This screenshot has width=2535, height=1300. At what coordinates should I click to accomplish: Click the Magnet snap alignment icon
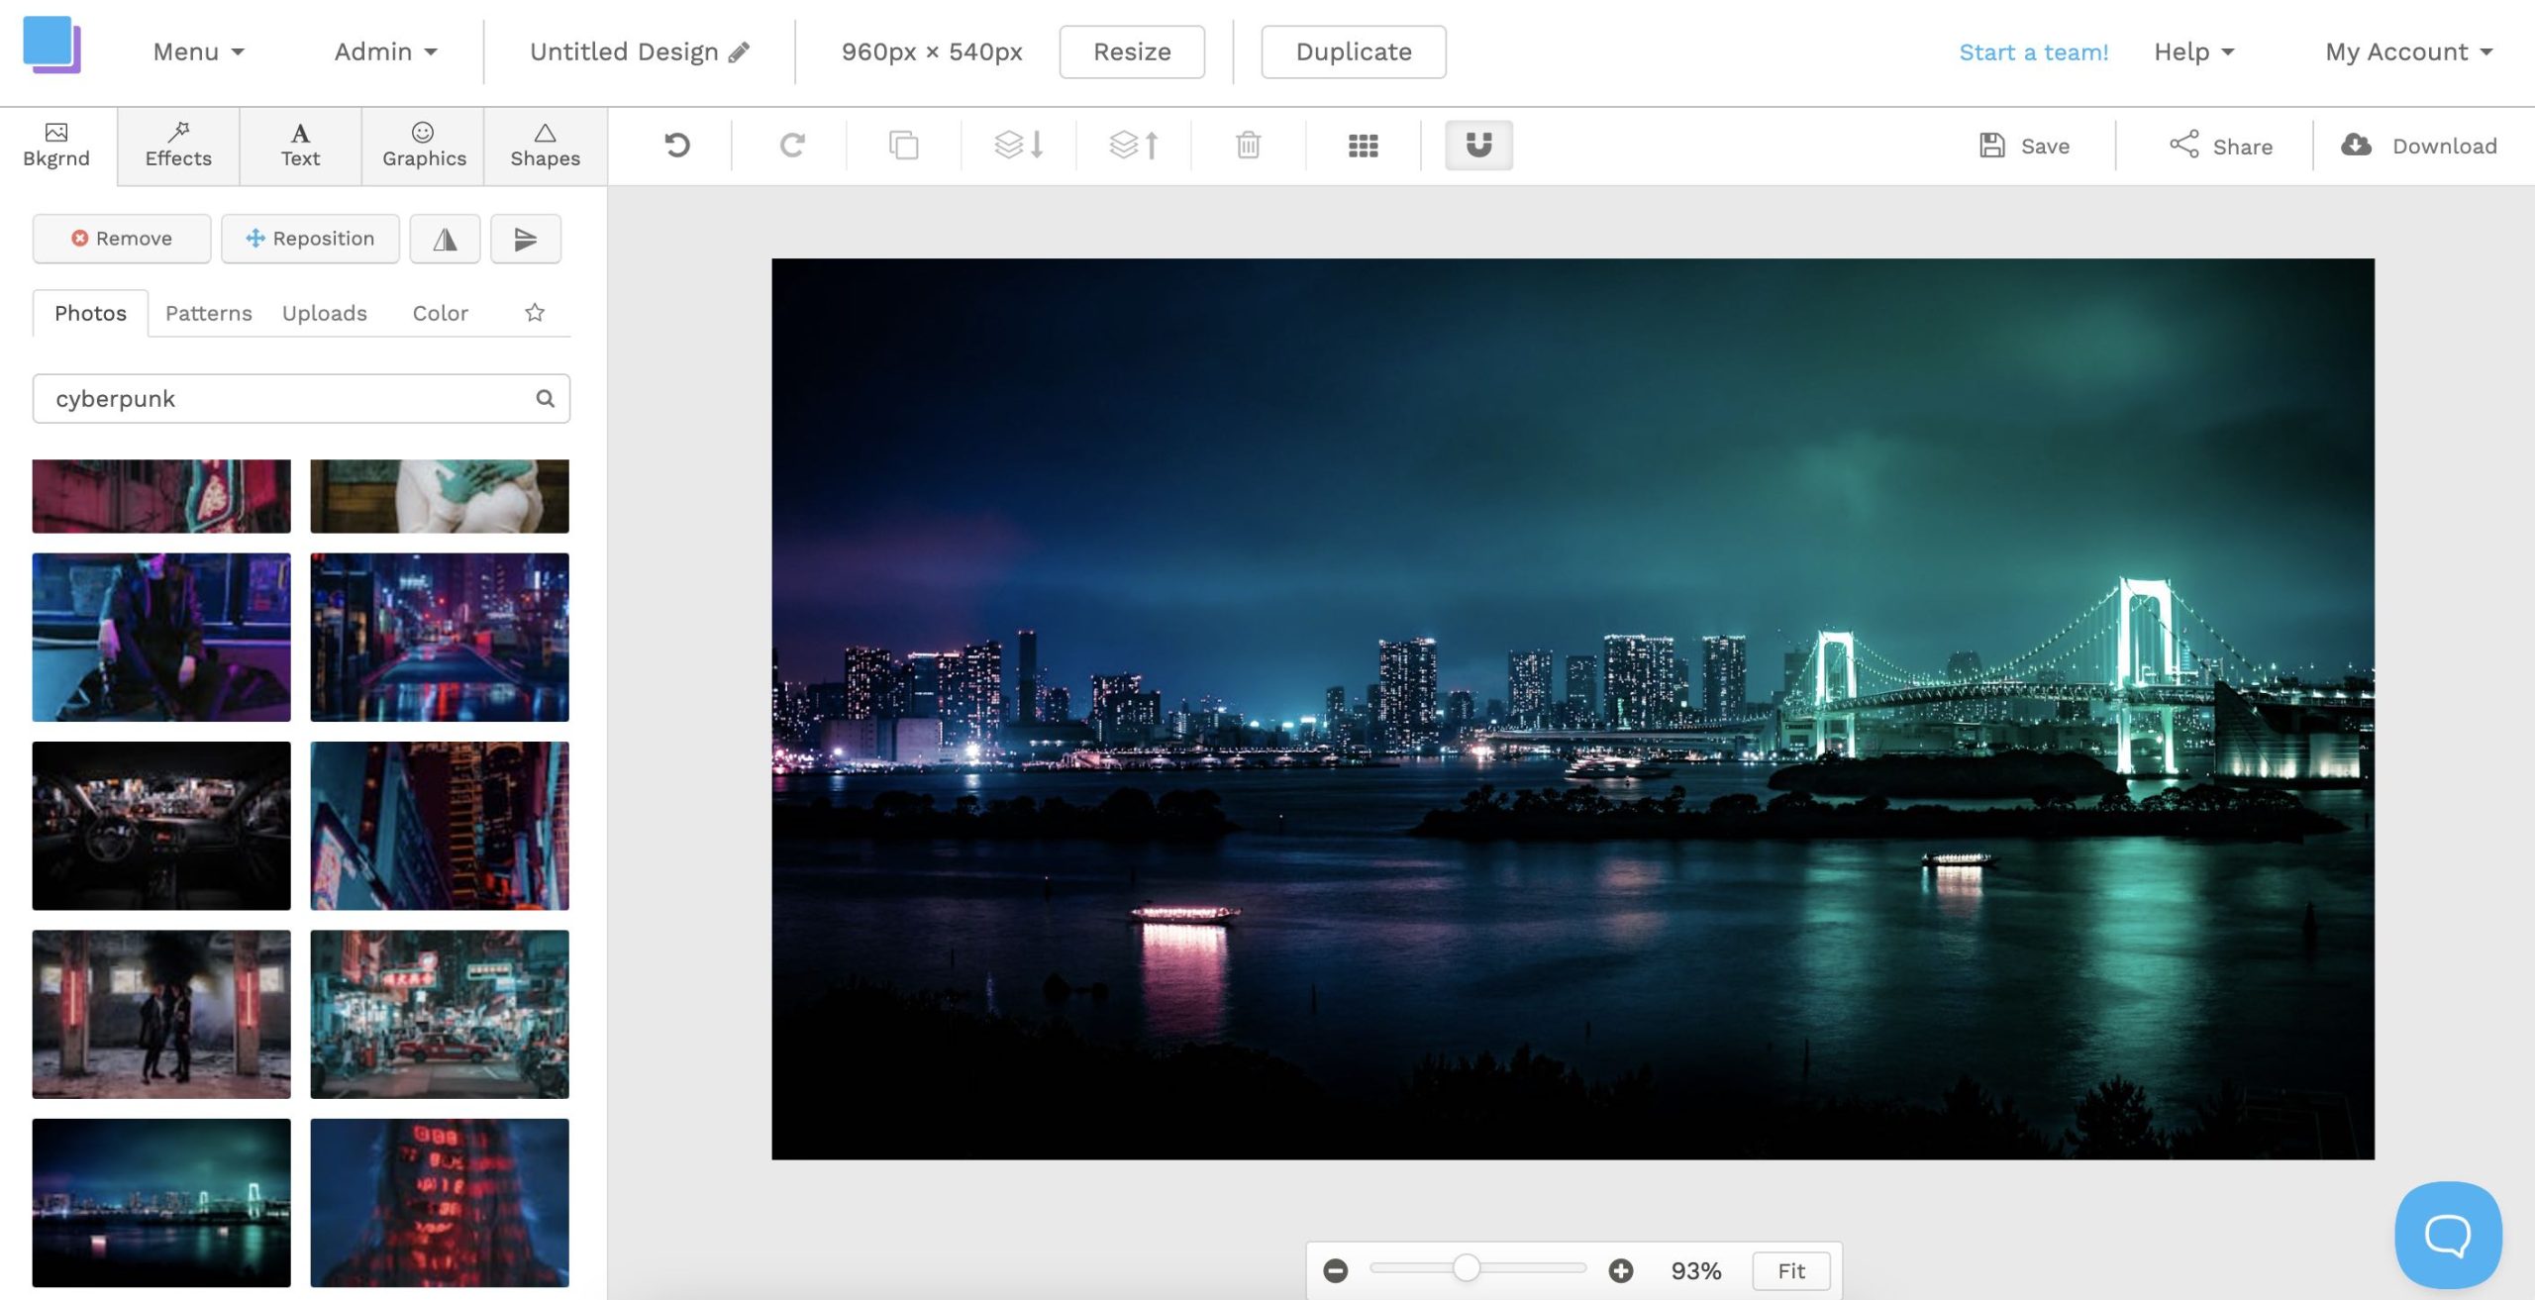[1477, 145]
